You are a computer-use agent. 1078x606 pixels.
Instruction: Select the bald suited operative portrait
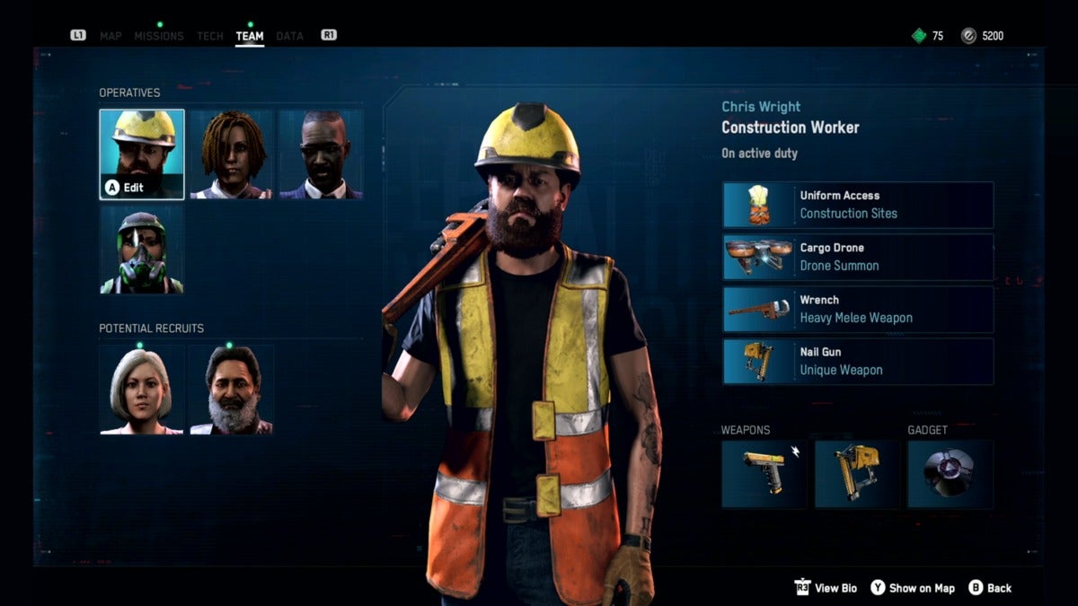coord(321,154)
